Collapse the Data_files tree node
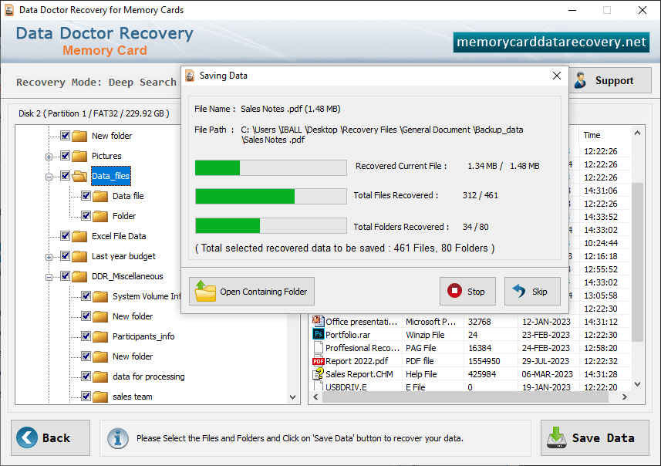This screenshot has height=466, width=661. pos(49,177)
